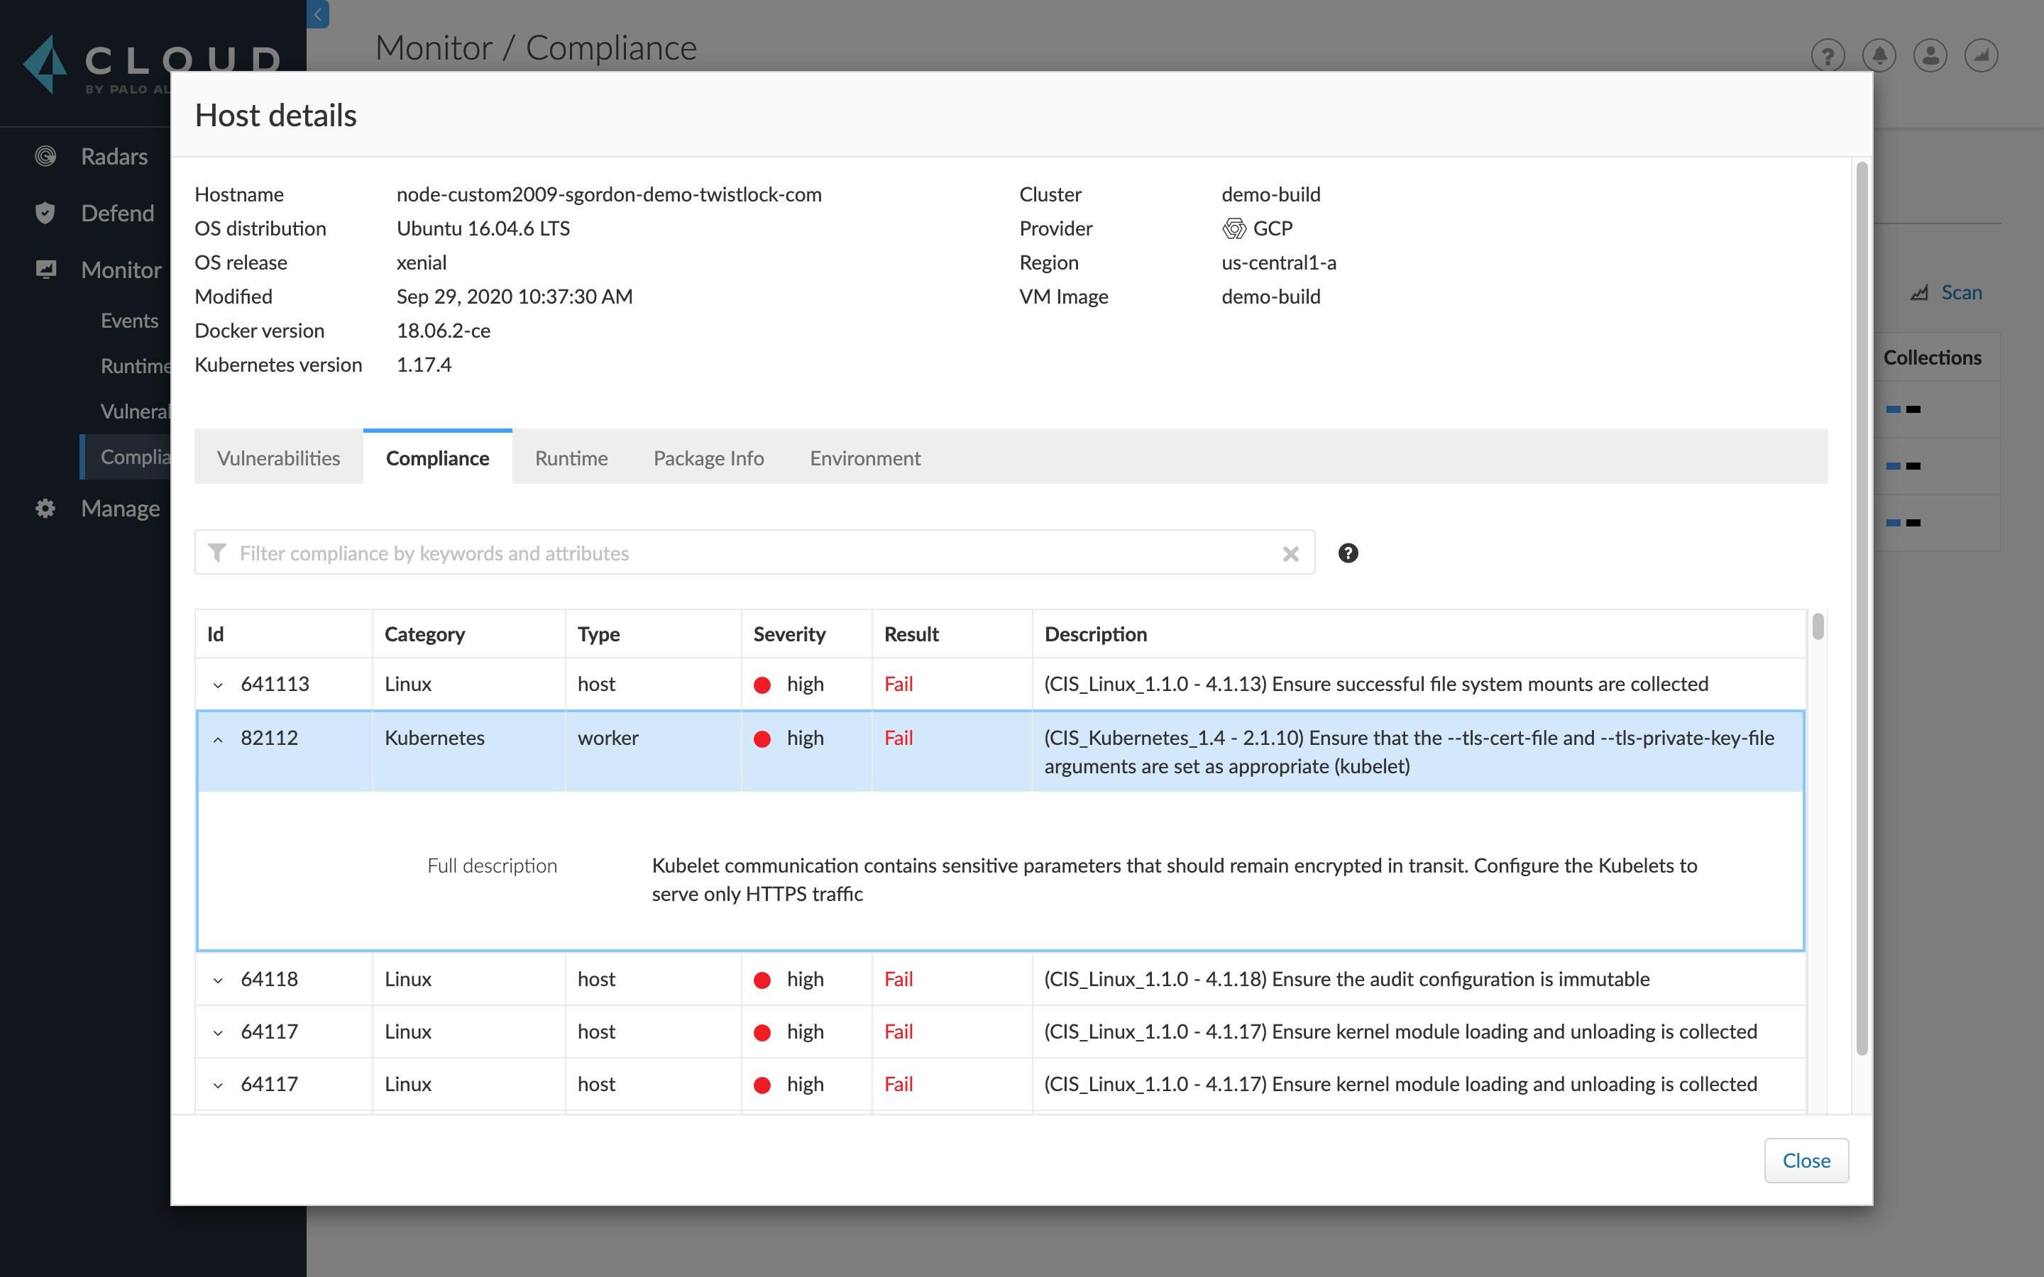Viewport: 2044px width, 1277px height.
Task: Switch to the Vulnerabilities tab
Action: pos(279,458)
